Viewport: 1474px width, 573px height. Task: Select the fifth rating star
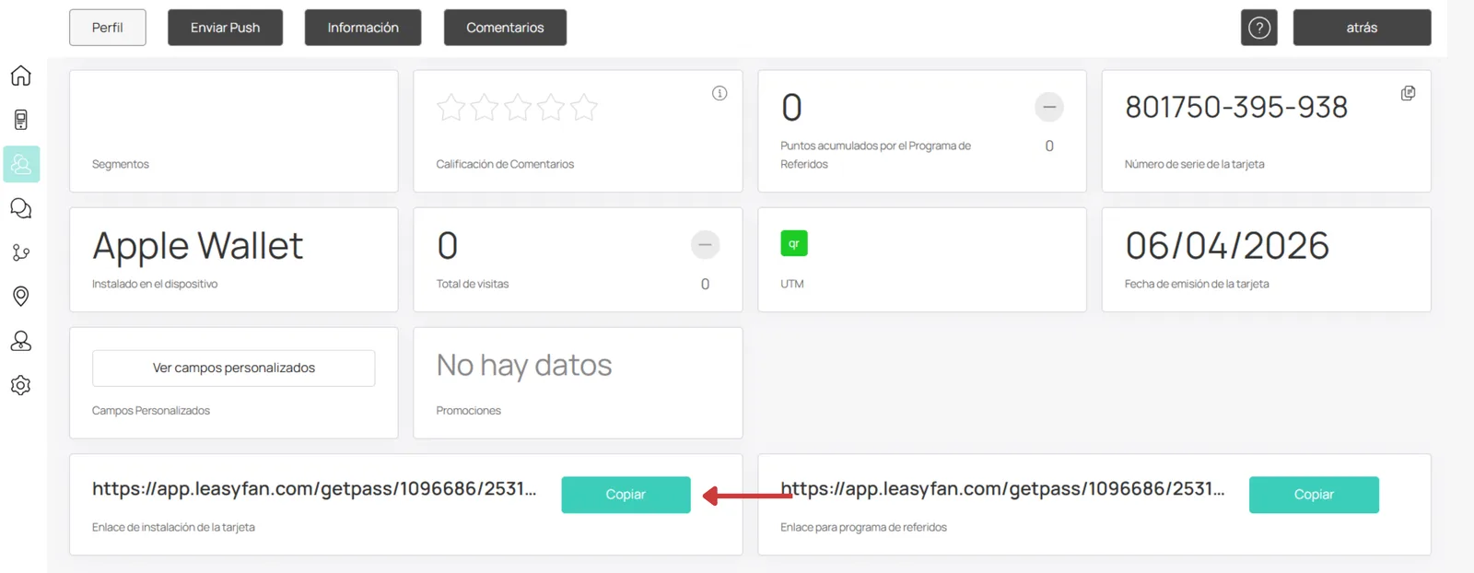pyautogui.click(x=584, y=108)
